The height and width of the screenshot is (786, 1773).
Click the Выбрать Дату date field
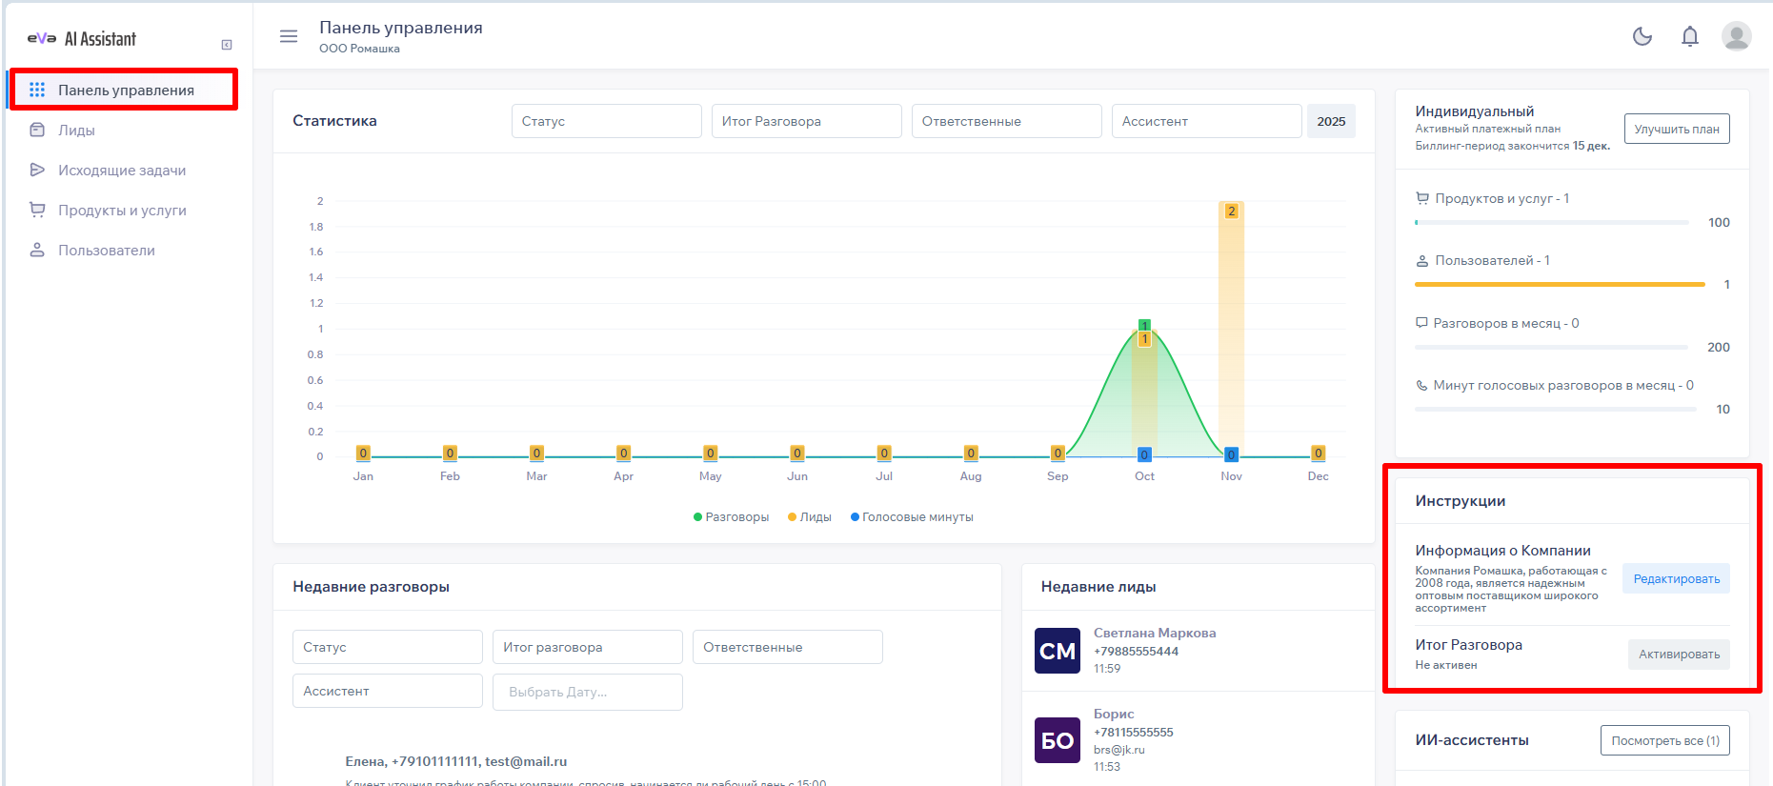point(587,692)
